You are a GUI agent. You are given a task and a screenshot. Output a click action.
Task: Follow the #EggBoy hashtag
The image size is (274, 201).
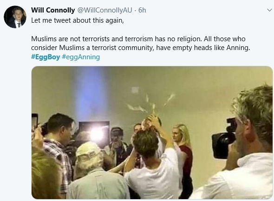(46, 57)
